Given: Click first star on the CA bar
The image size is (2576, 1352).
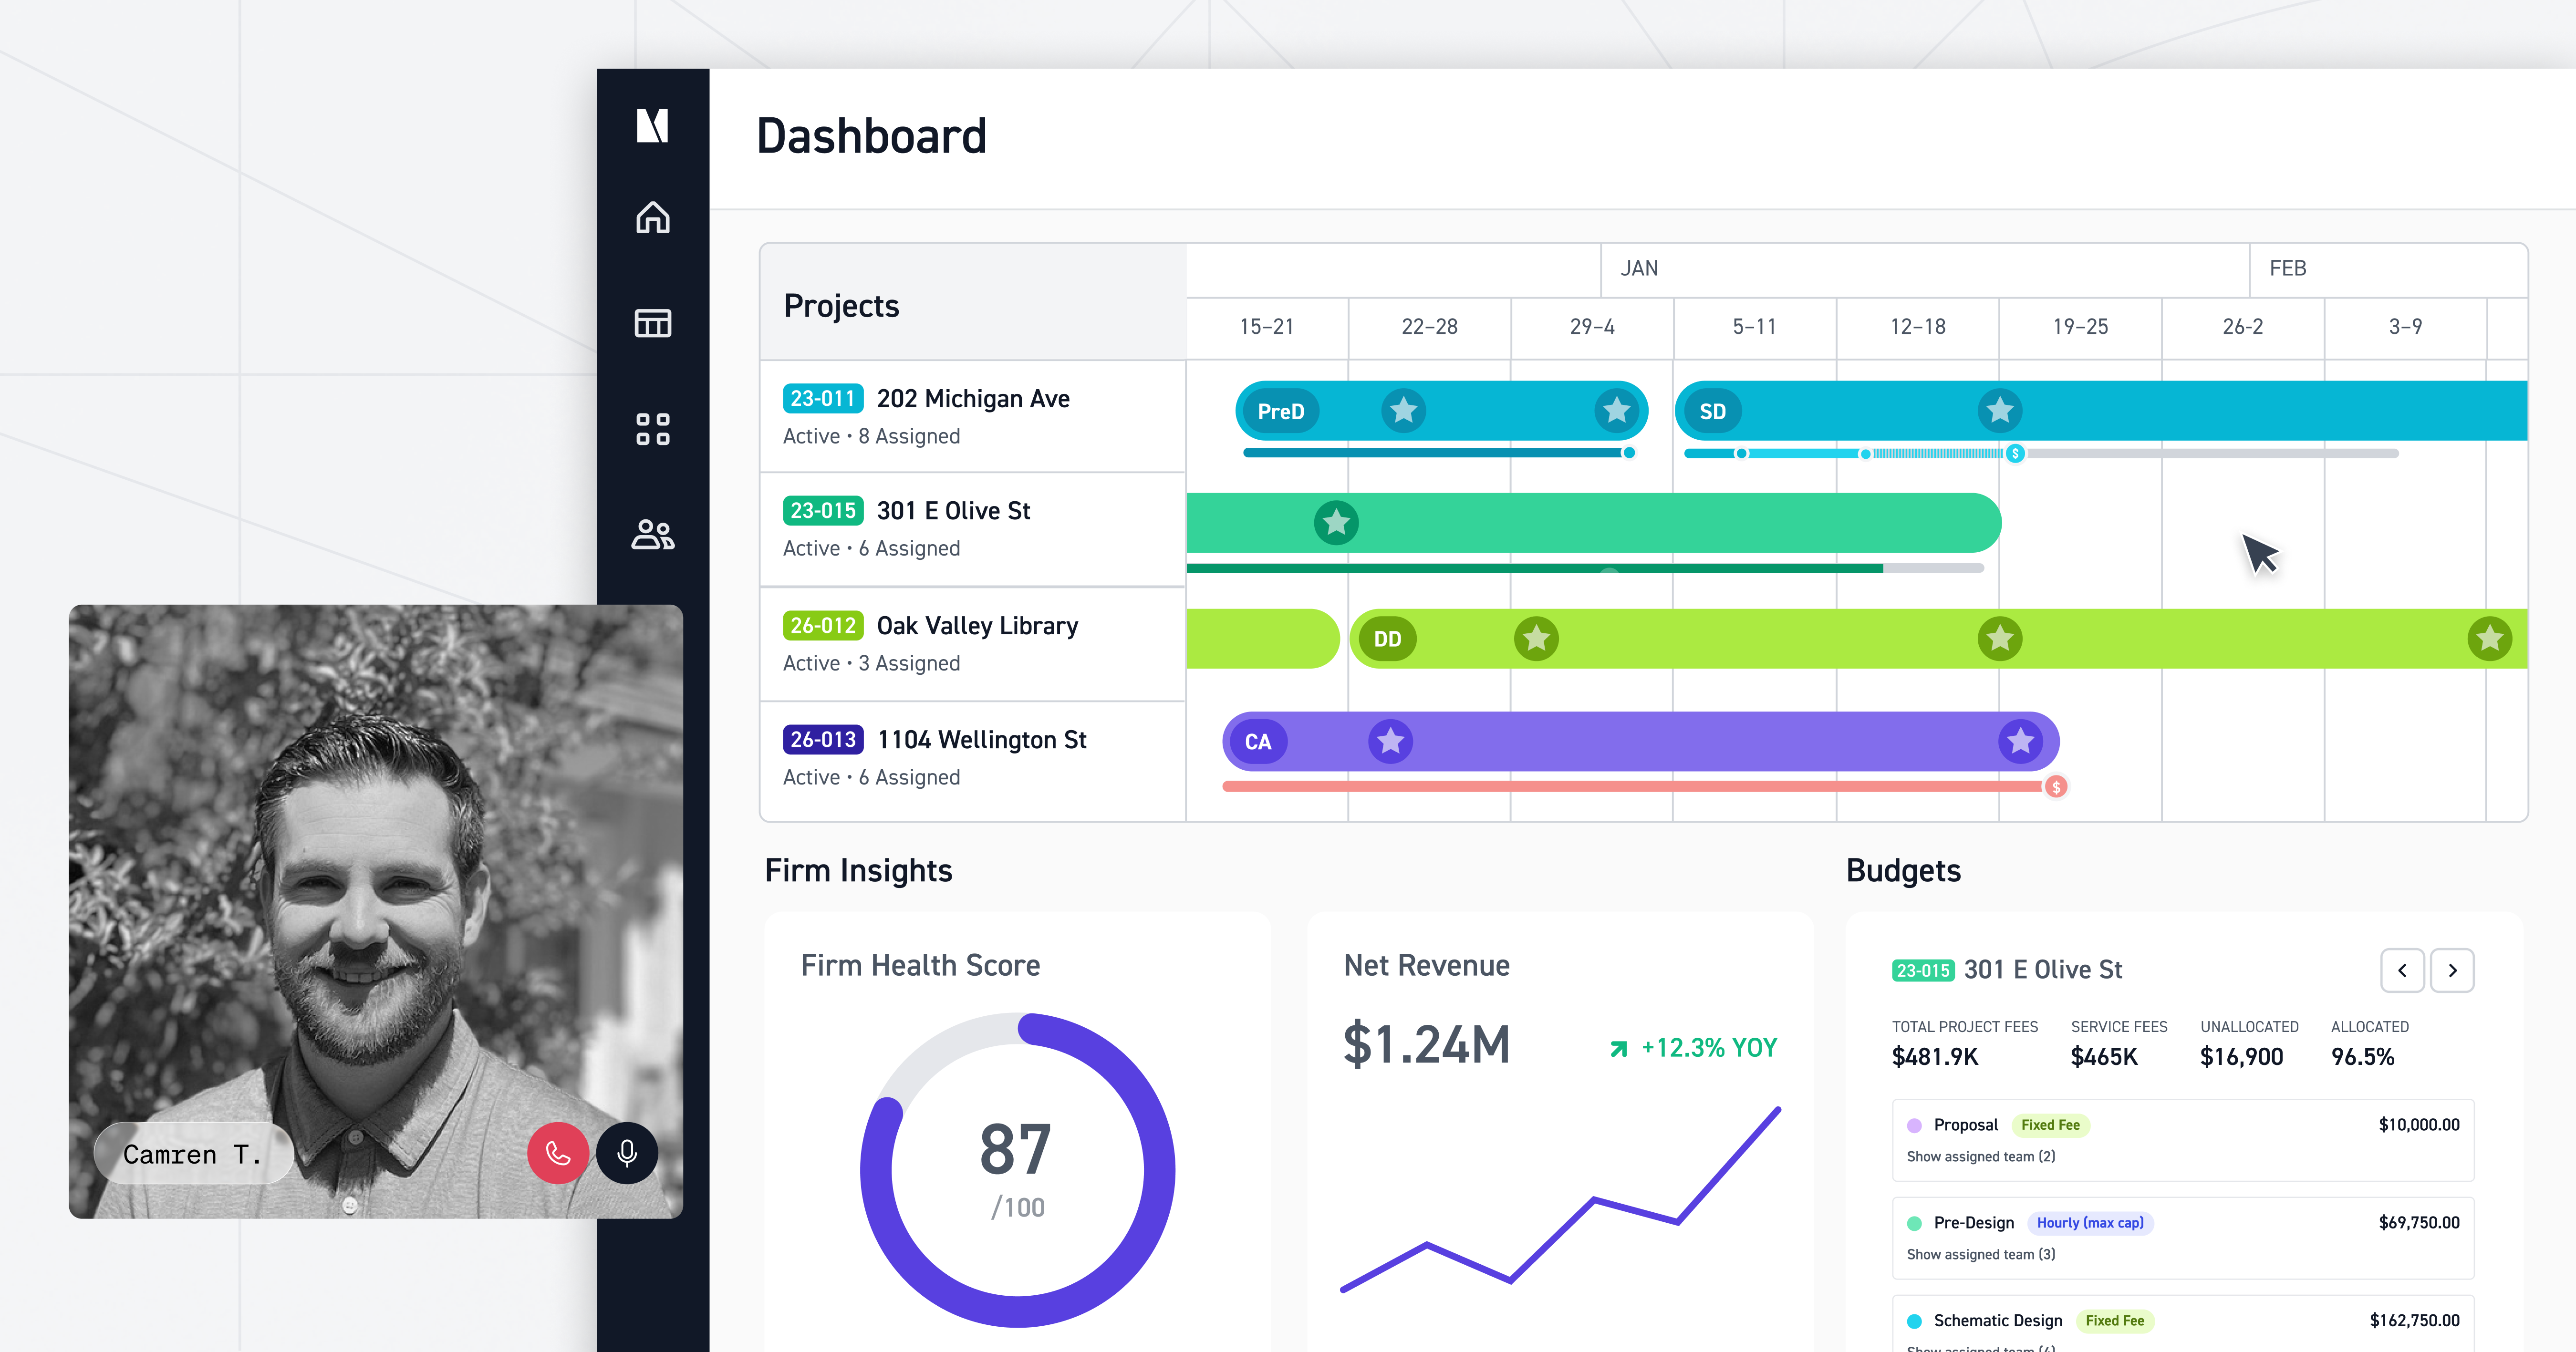Looking at the screenshot, I should (1390, 741).
